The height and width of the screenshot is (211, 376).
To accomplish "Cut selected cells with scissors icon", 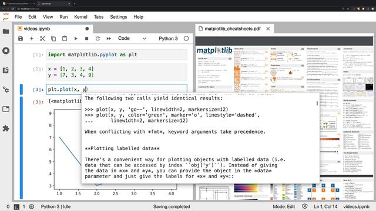I will pyautogui.click(x=42, y=39).
